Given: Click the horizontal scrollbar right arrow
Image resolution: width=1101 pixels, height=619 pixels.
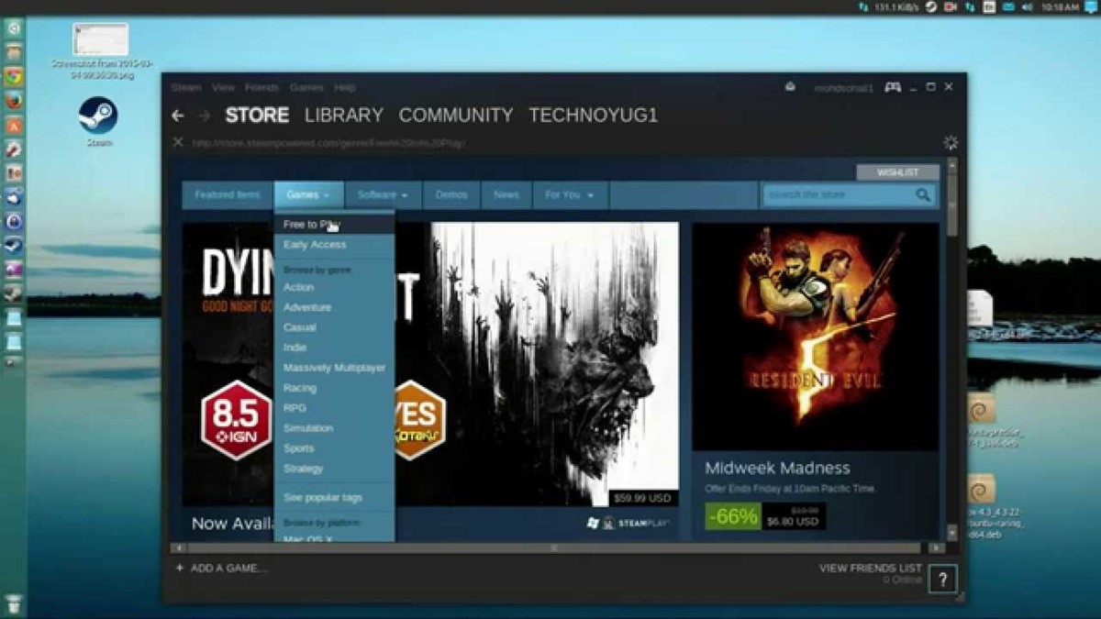Looking at the screenshot, I should click(936, 547).
